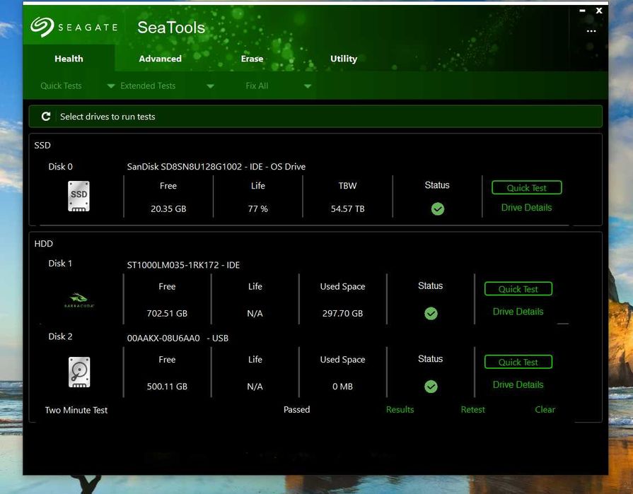Click the Passed test status text
Viewport: 633px width, 494px height.
pyautogui.click(x=297, y=409)
